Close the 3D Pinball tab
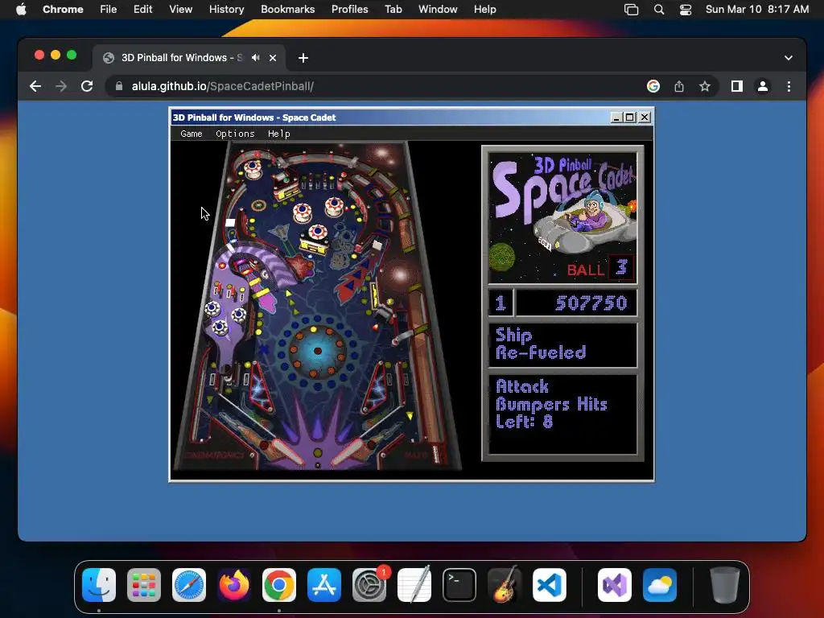This screenshot has width=824, height=618. pyautogui.click(x=273, y=58)
